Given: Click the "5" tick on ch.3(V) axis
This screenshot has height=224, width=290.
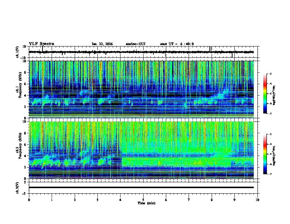Looking at the screenshot, I should click(25, 182).
